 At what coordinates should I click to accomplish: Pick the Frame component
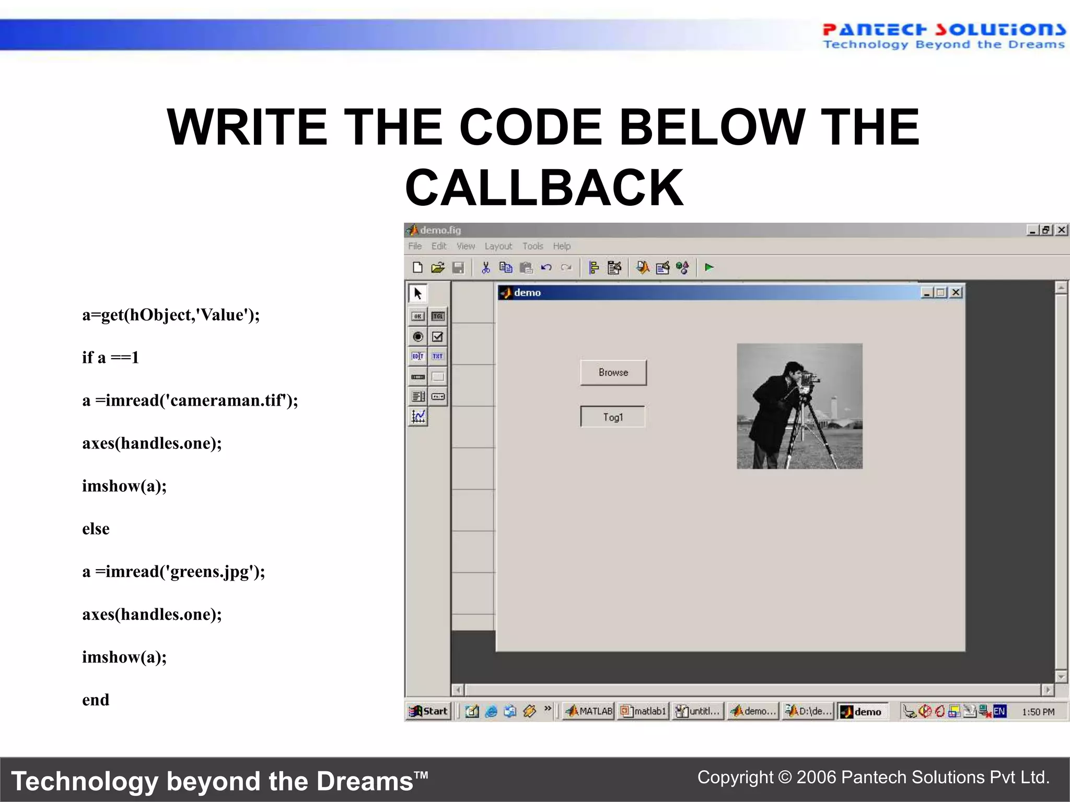coord(438,376)
